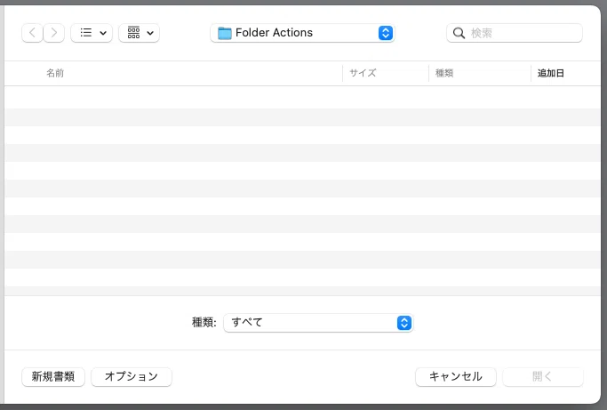Click the blue stepper arrows beside すべて

click(x=404, y=323)
